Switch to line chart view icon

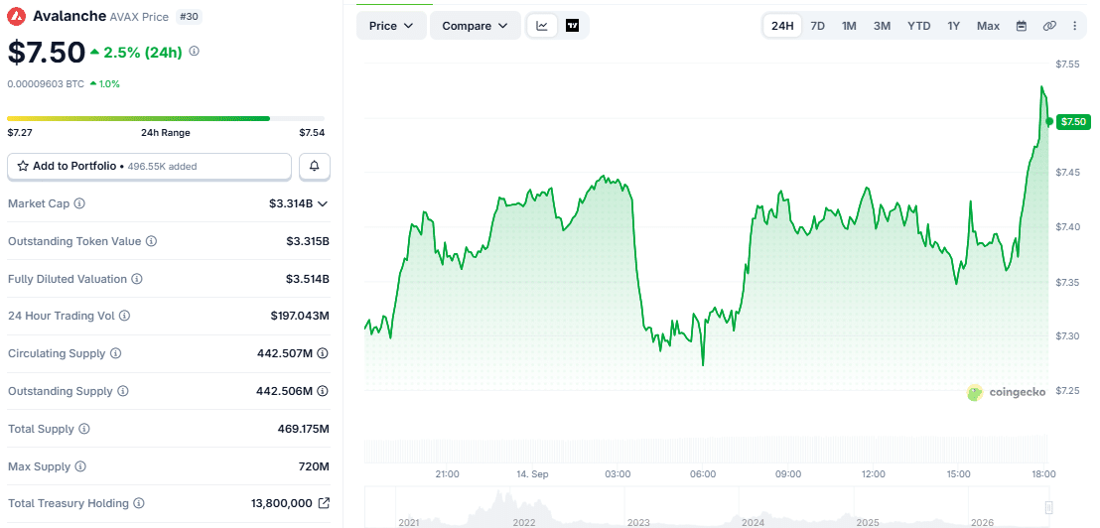coord(542,26)
